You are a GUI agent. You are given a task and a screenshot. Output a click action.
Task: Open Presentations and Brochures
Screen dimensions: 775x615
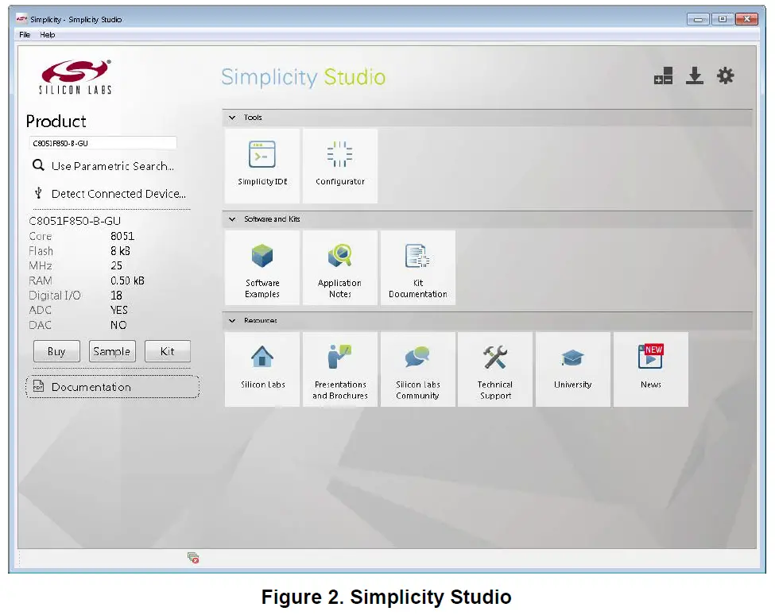(340, 369)
